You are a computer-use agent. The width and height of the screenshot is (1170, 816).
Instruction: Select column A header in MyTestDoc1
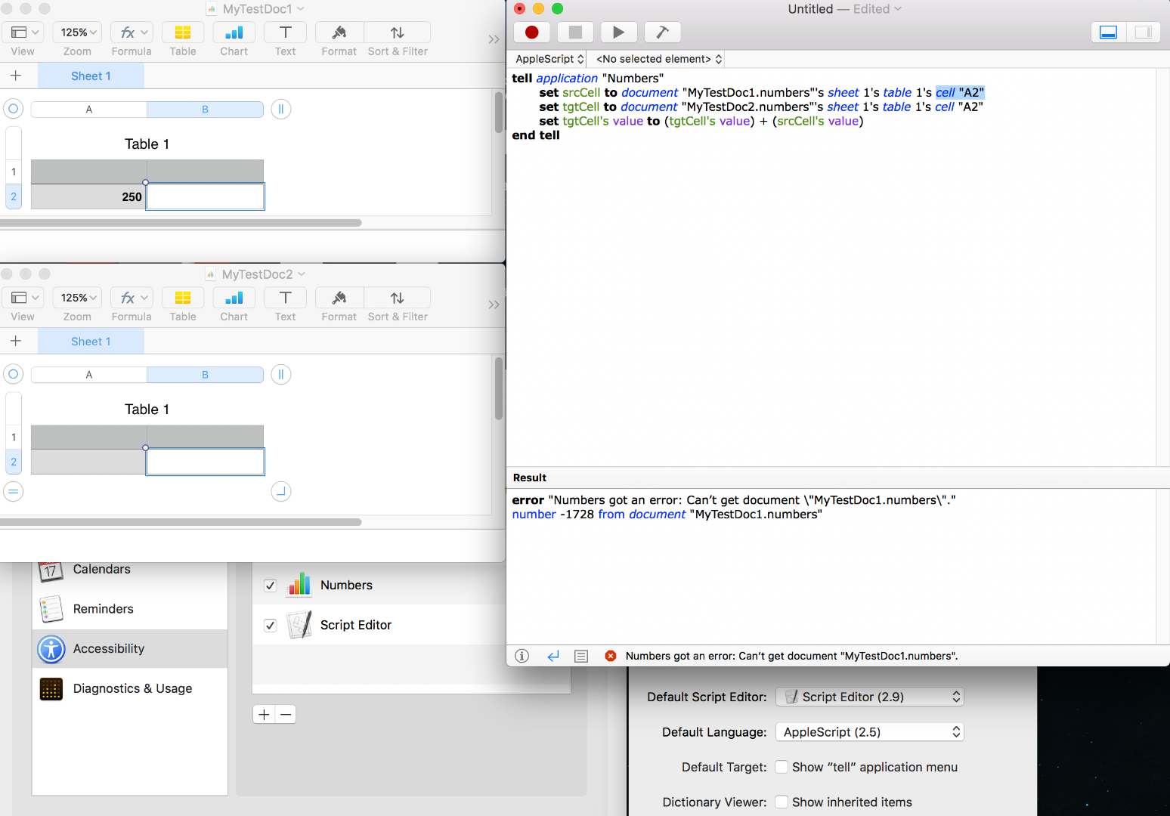click(x=89, y=110)
